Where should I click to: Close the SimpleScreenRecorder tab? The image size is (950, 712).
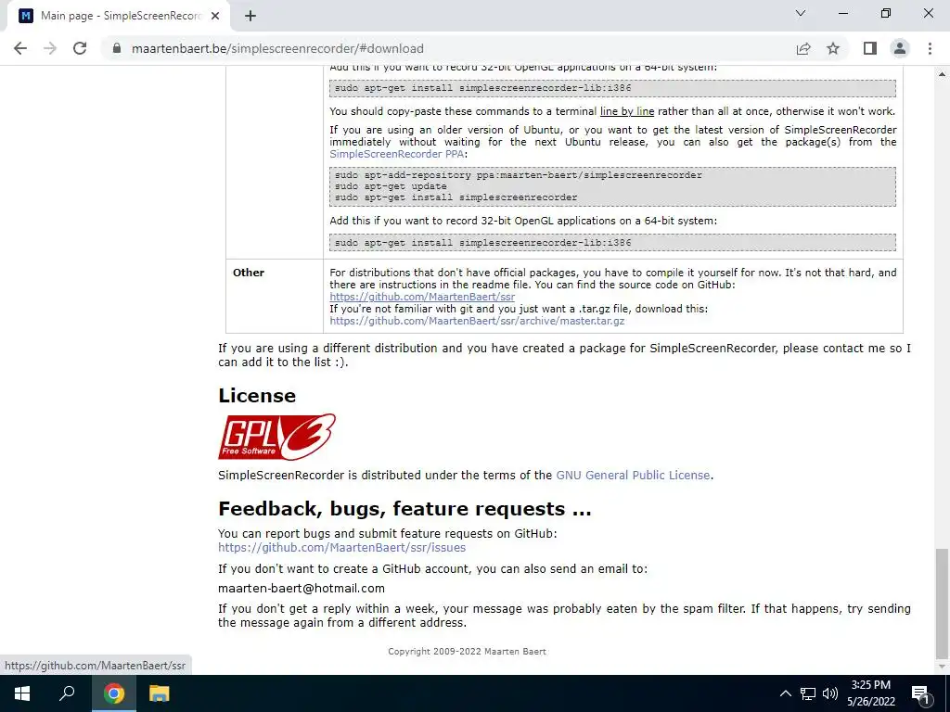215,16
